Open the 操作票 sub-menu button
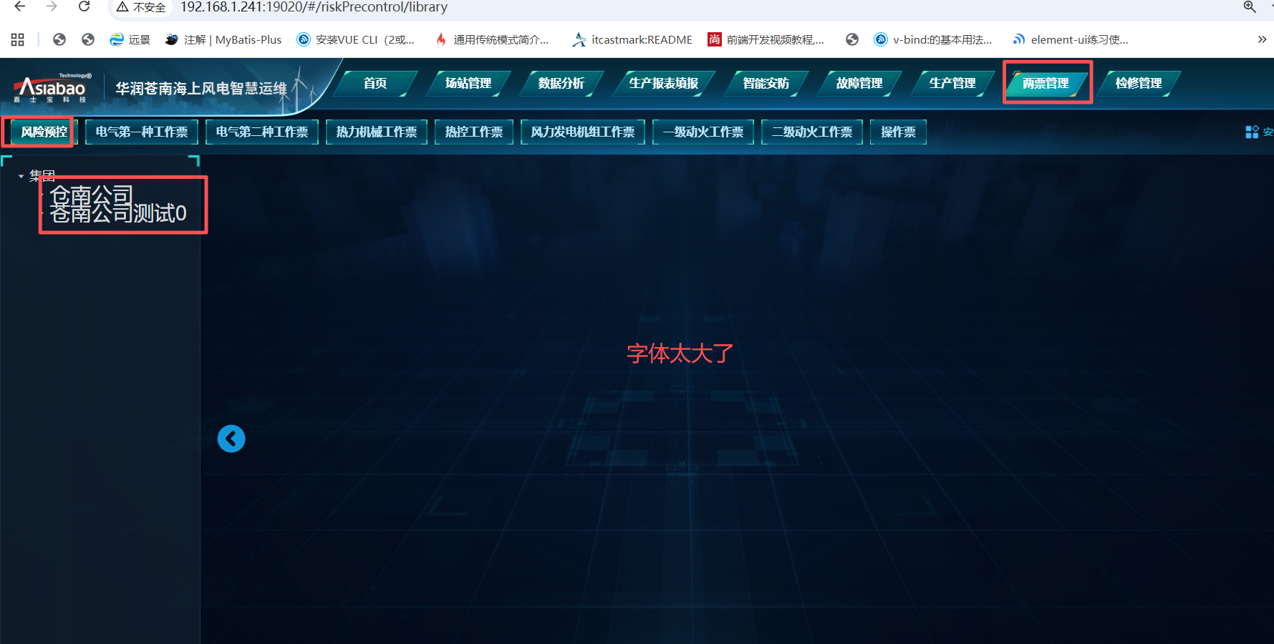The height and width of the screenshot is (644, 1274). coord(897,132)
